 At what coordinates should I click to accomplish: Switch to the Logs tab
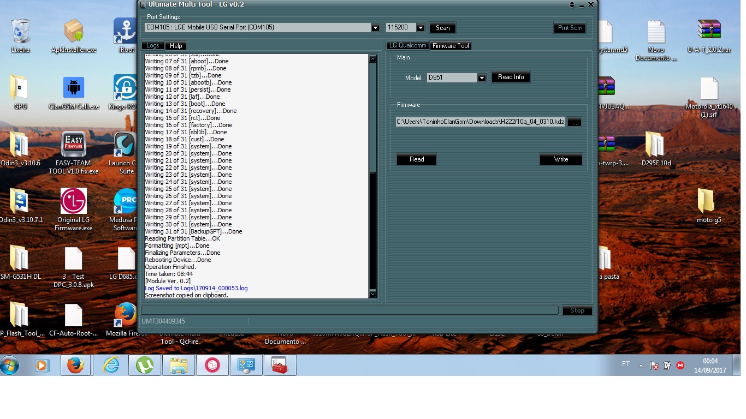[153, 46]
